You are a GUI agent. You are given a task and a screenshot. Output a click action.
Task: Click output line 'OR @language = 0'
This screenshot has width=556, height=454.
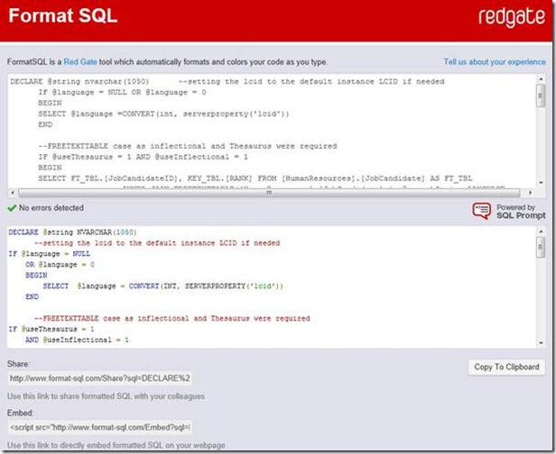(60, 265)
